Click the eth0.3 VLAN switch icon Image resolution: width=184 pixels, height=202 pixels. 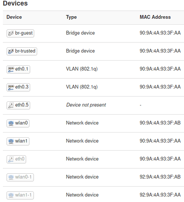11,87
